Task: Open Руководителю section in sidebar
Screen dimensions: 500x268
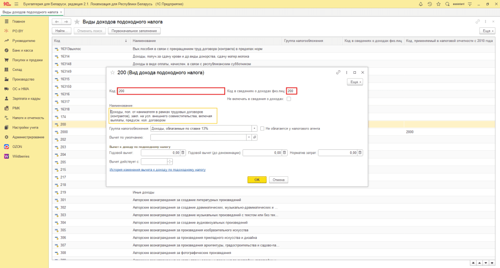Action: [23, 41]
